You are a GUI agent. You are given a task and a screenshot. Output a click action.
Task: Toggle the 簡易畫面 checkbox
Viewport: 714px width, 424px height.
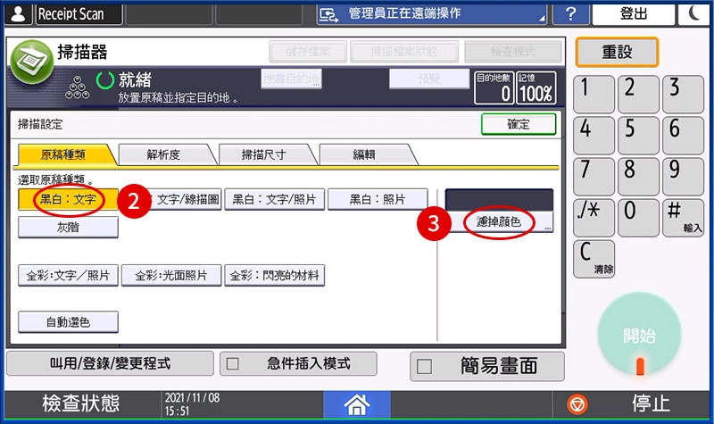(425, 366)
